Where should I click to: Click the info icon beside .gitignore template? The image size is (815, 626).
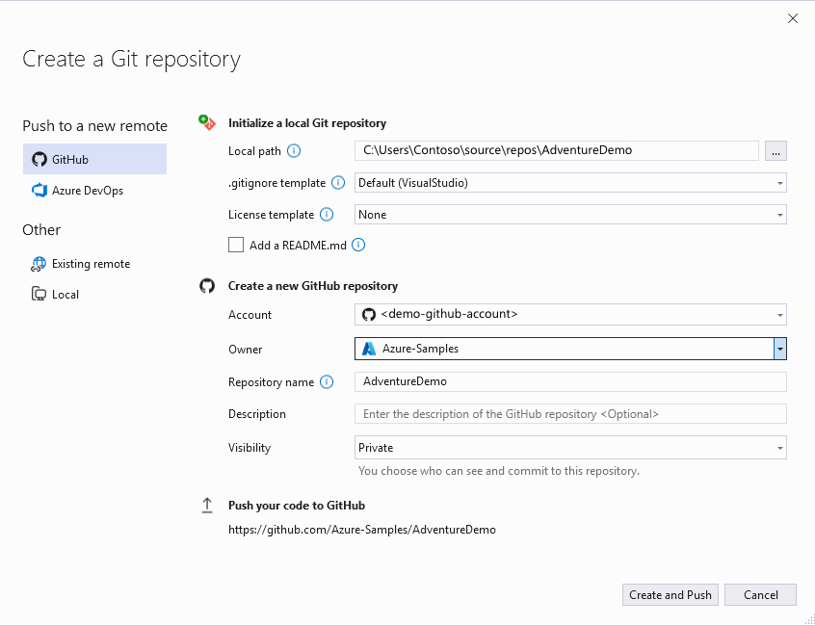[338, 182]
